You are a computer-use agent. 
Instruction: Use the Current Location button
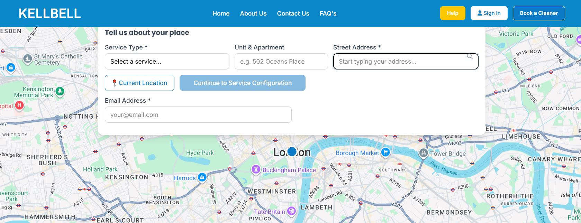tap(139, 83)
